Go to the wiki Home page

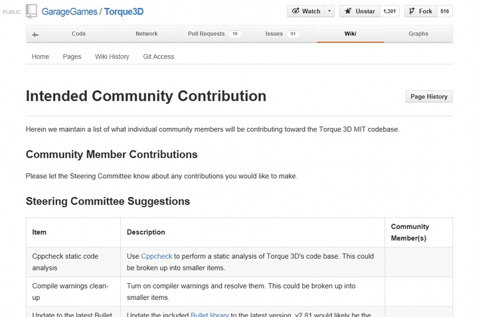coord(40,57)
